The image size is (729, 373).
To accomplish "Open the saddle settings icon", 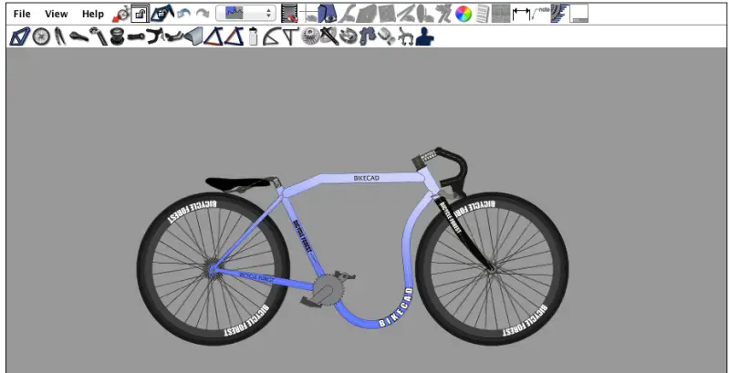I will point(78,36).
